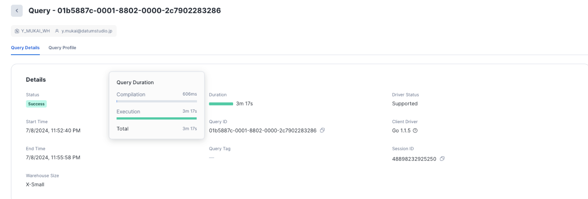Click the Compilation progress bar
Viewport: 588px width, 199px height.
pyautogui.click(x=157, y=101)
